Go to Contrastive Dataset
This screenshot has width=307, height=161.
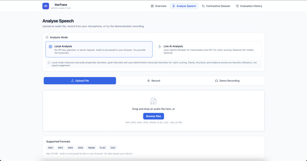click(x=216, y=6)
